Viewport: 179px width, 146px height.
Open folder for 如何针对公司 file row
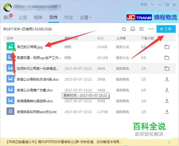[167, 68]
